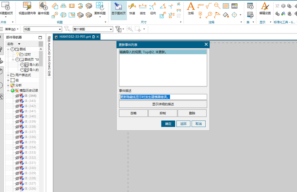Confirm with the OK button
The image size is (297, 192).
168,124
